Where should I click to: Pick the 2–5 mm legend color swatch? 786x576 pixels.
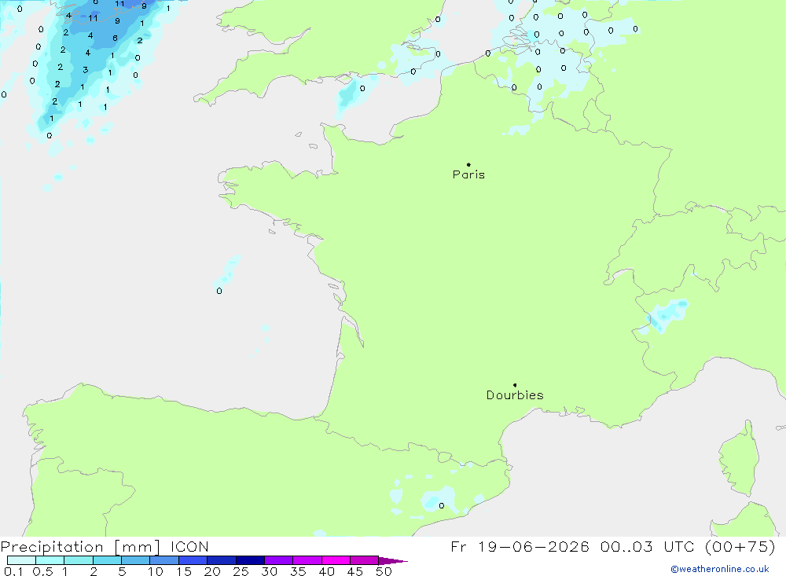pyautogui.click(x=107, y=560)
